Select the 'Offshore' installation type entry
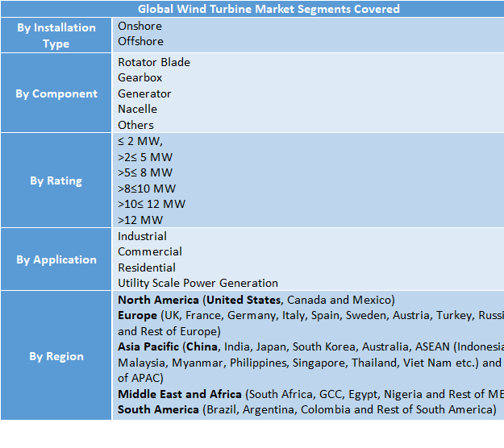This screenshot has width=504, height=448. tap(140, 41)
